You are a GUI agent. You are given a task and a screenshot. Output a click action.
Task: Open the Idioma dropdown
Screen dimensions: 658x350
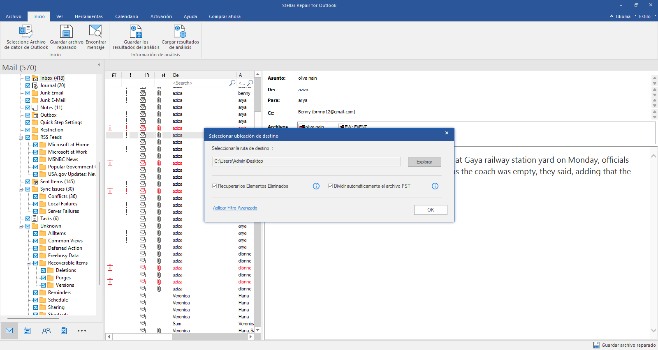pos(626,16)
